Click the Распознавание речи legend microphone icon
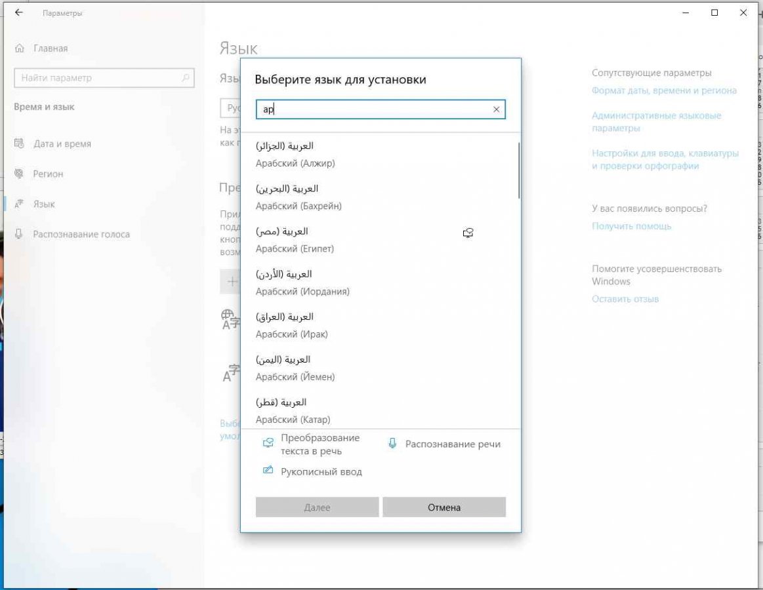This screenshot has width=763, height=590. coord(392,444)
